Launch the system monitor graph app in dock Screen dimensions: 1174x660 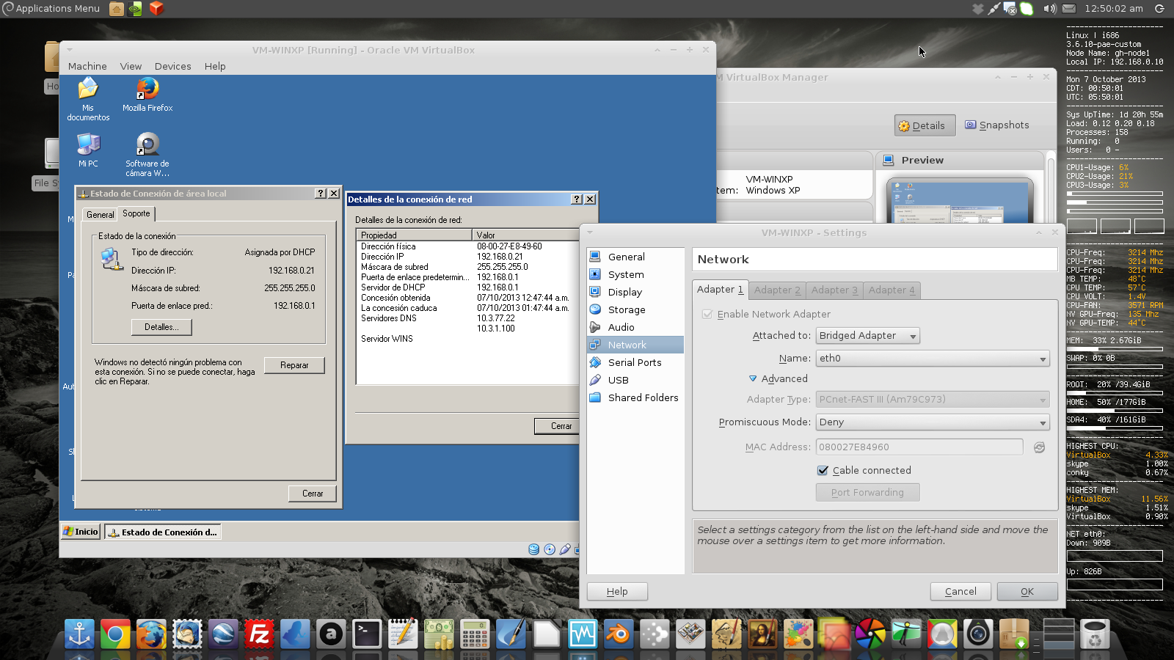click(583, 634)
